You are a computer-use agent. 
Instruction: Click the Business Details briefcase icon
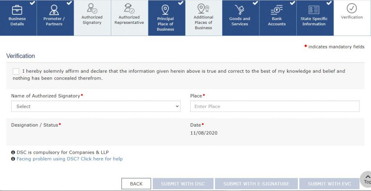point(17,10)
